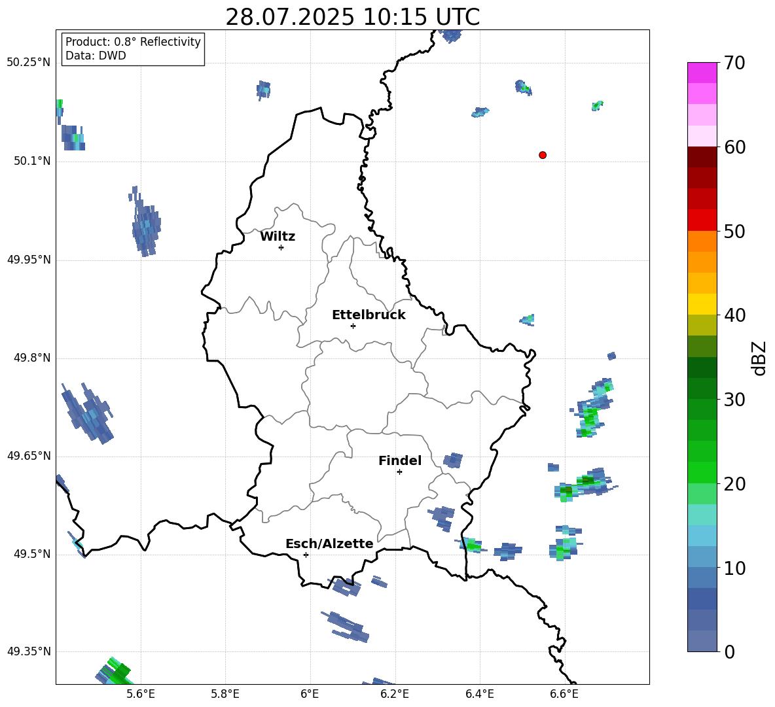Screen dimensions: 775x707
Task: Click the Esch/Alzette station label
Action: [329, 543]
